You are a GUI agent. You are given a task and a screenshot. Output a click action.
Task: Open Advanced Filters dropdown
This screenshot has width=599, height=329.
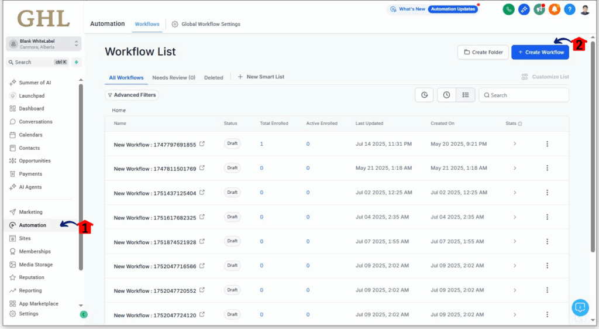(132, 95)
